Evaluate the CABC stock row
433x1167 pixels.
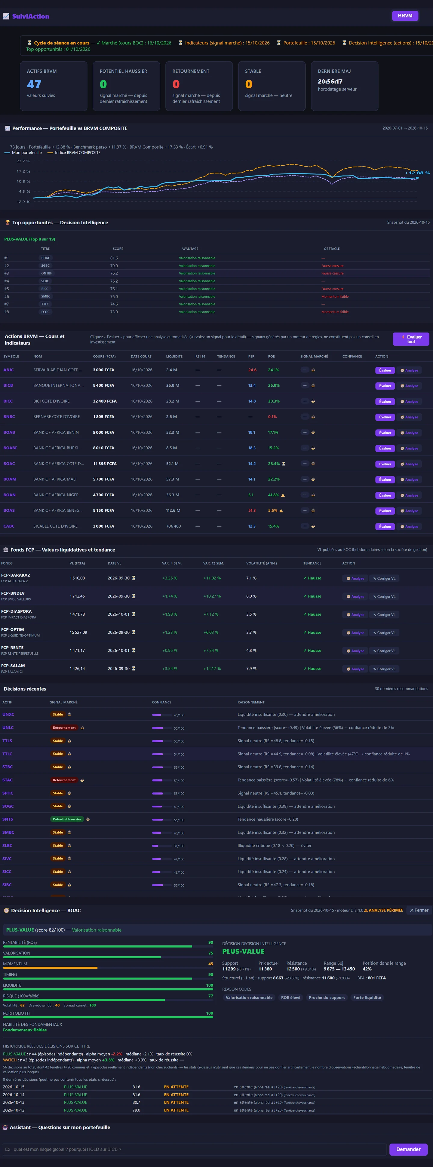tap(385, 526)
